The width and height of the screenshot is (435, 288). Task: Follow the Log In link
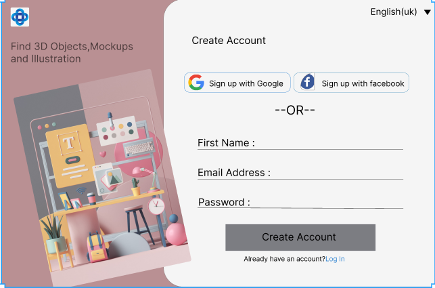coord(335,259)
